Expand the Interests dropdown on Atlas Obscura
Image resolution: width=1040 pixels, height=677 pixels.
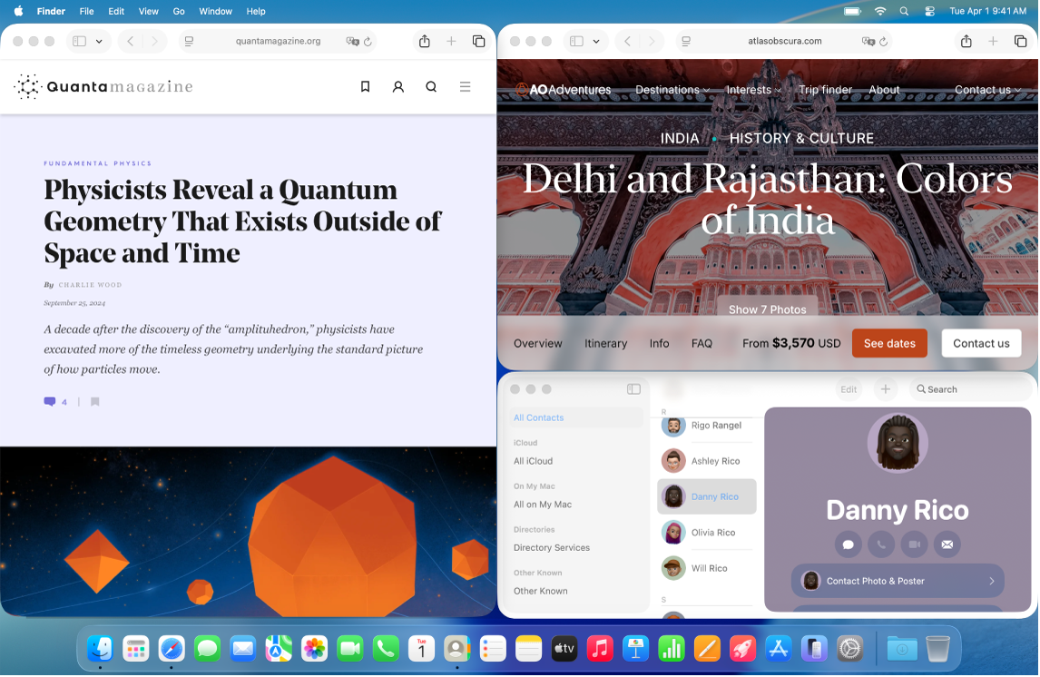(752, 90)
